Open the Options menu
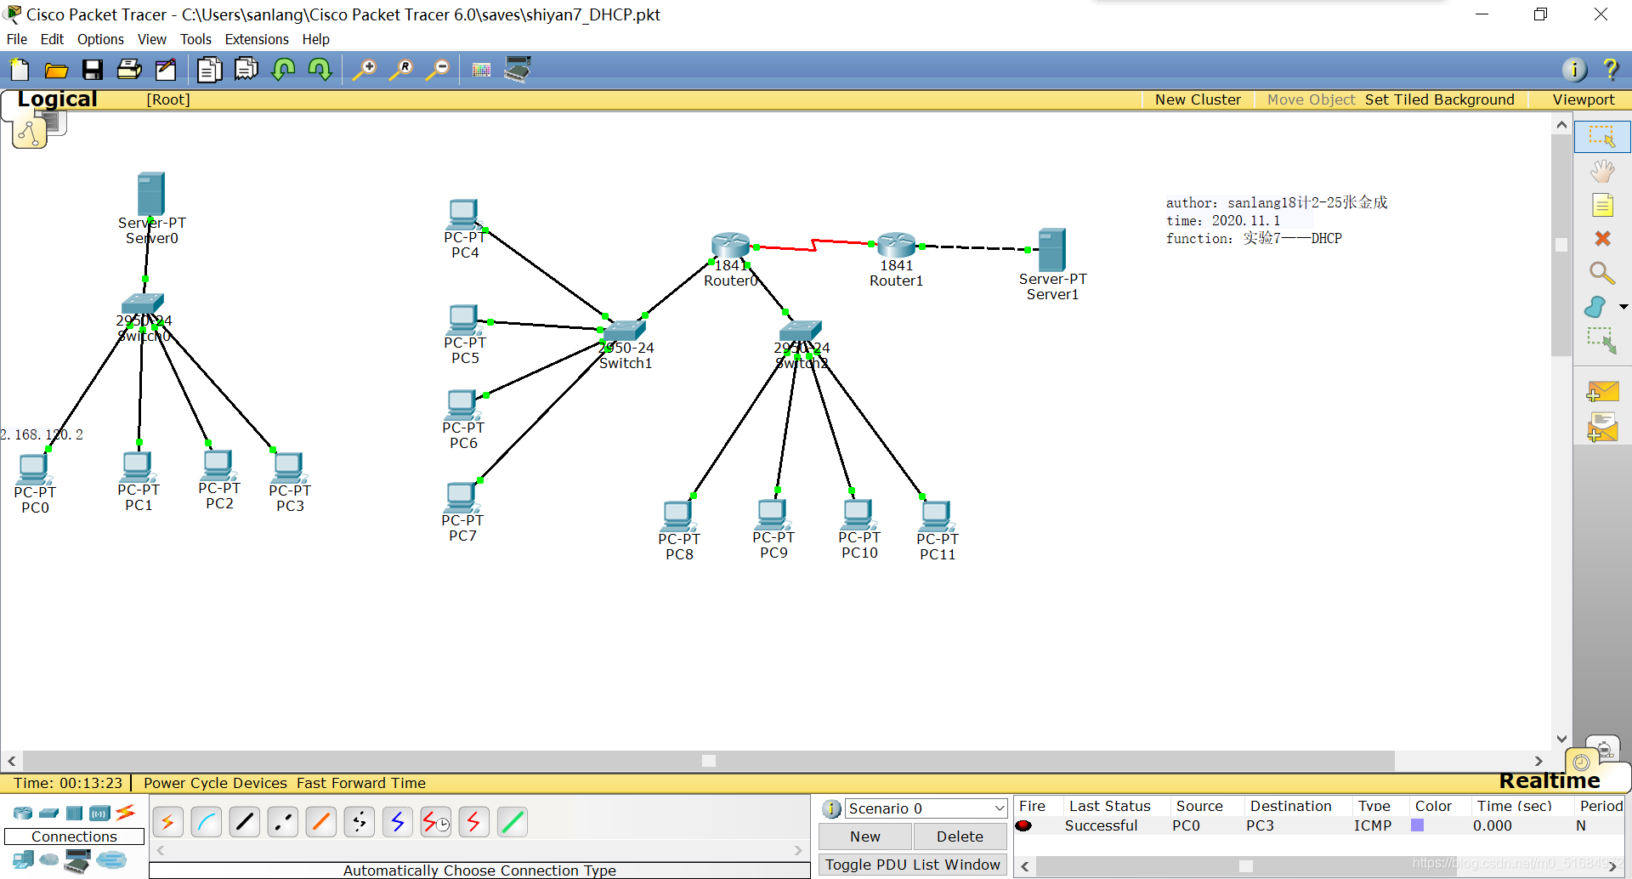The width and height of the screenshot is (1632, 879). tap(100, 39)
